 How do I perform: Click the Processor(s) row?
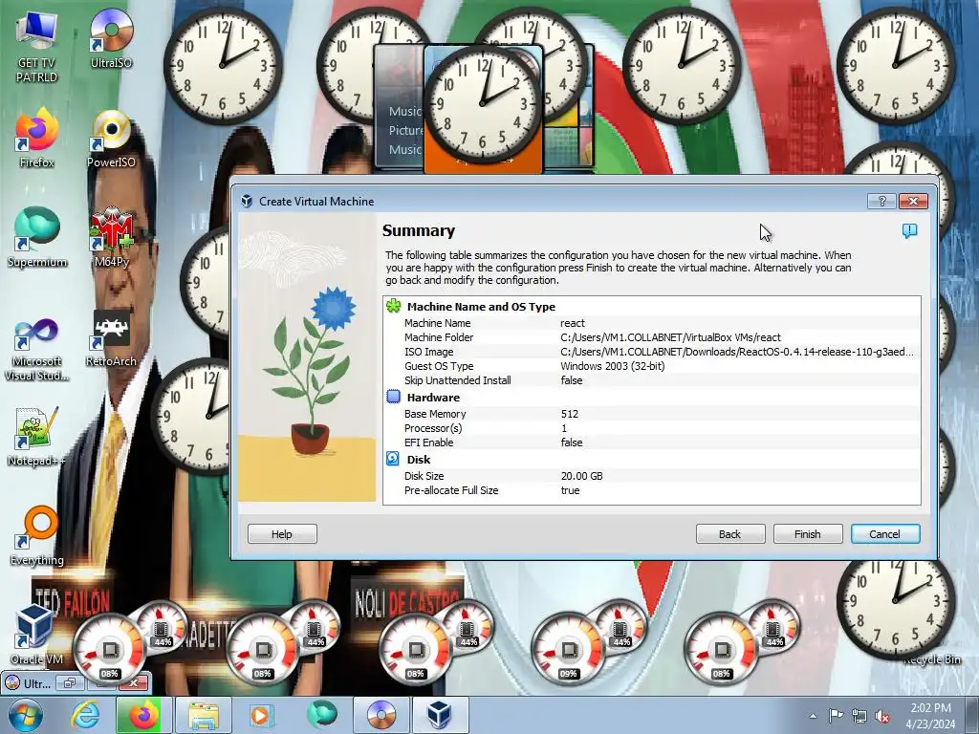(x=652, y=428)
